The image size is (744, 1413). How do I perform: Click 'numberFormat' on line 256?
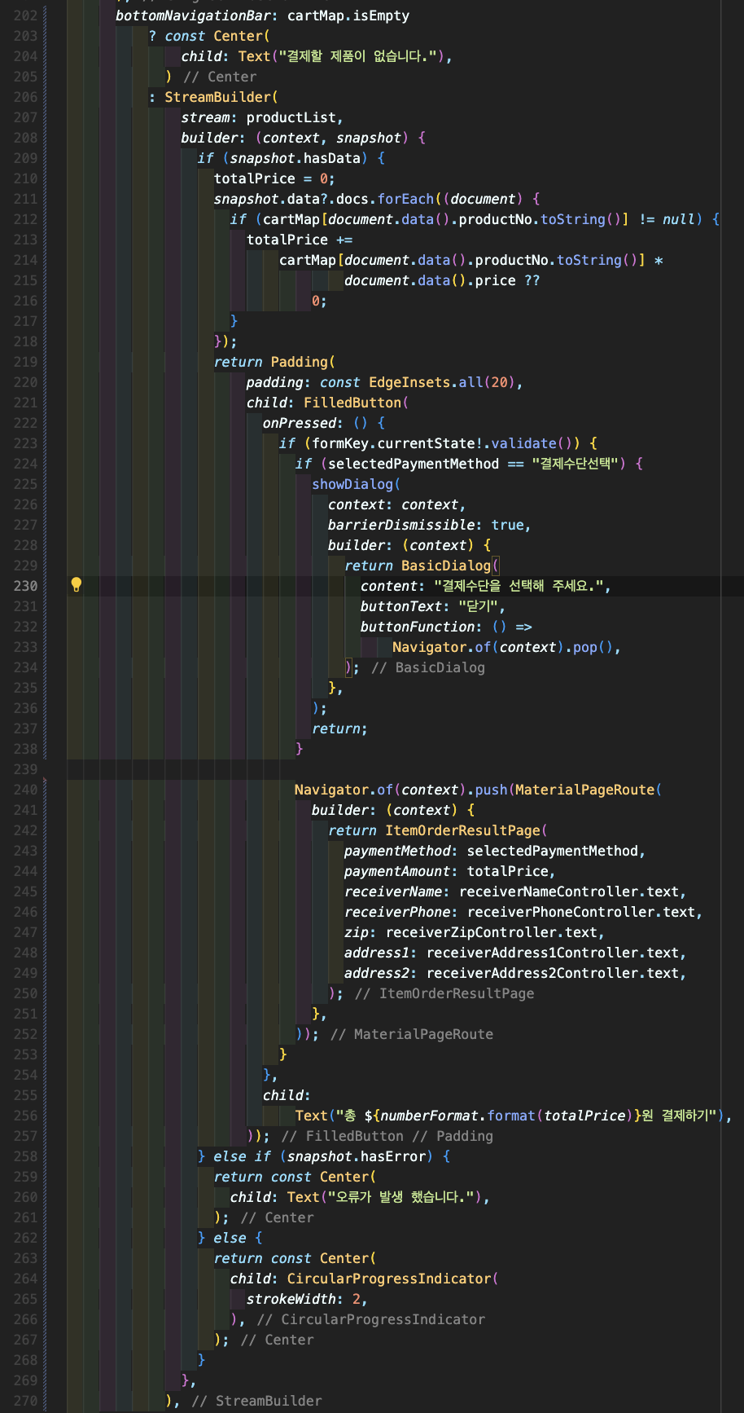click(430, 1116)
